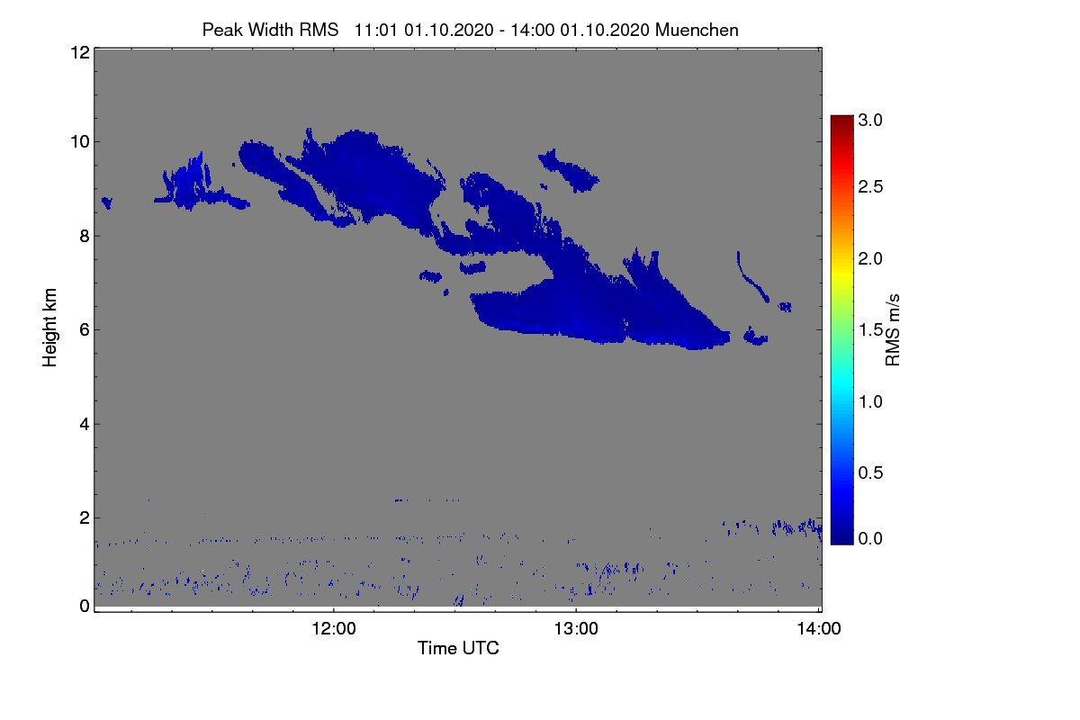Click the '12:00' time tick label
1080x720 pixels.
(x=333, y=629)
